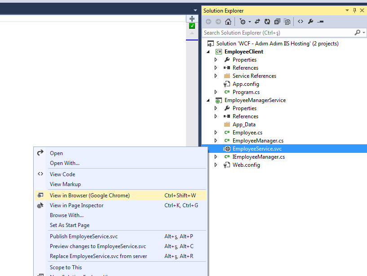The width and height of the screenshot is (367, 276).
Task: Expand Properties under EmployeeClient
Action: (x=216, y=60)
